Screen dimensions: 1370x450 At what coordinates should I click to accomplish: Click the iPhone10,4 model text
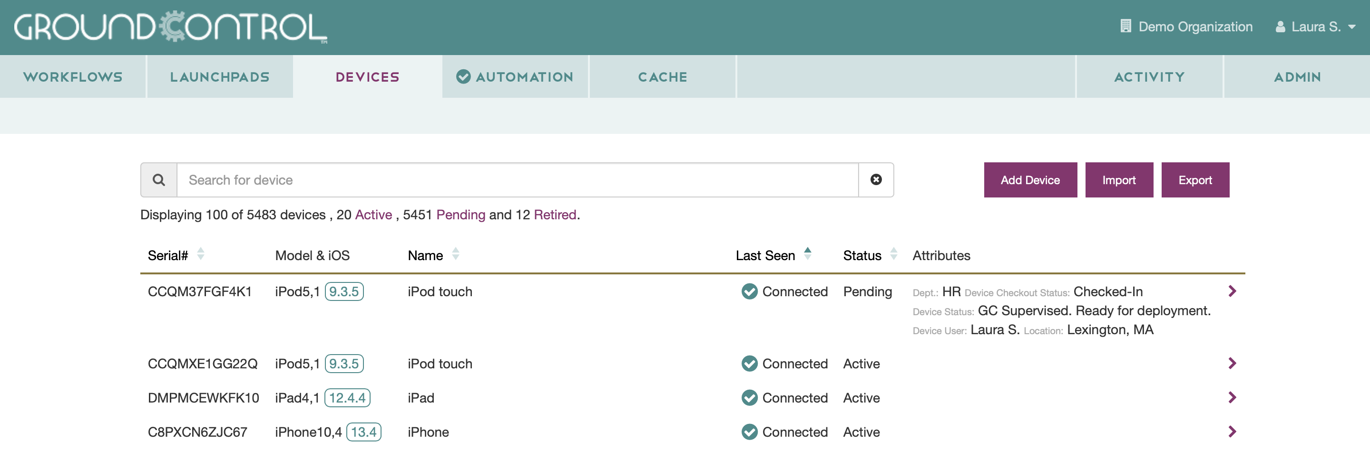(308, 432)
